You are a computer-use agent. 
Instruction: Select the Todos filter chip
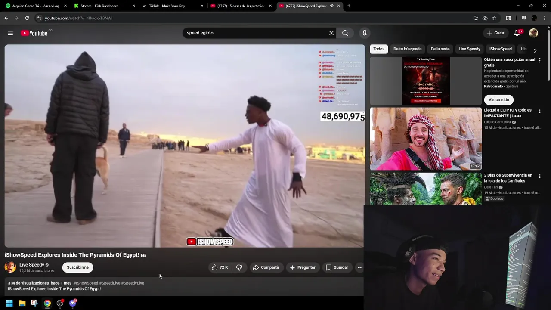[379, 49]
